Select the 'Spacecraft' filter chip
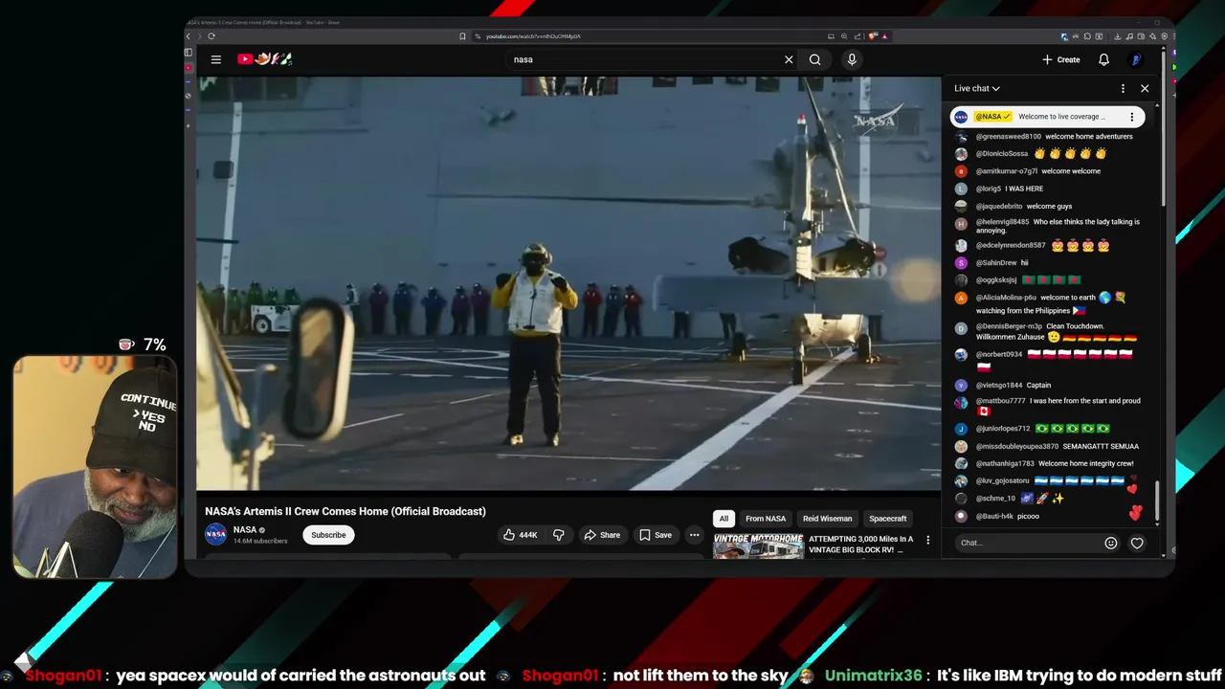The image size is (1225, 689). click(888, 519)
